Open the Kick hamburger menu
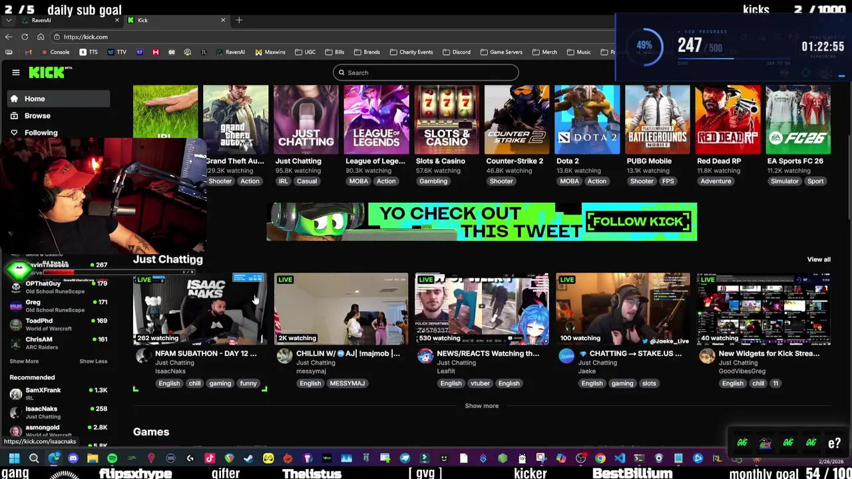 (x=16, y=73)
